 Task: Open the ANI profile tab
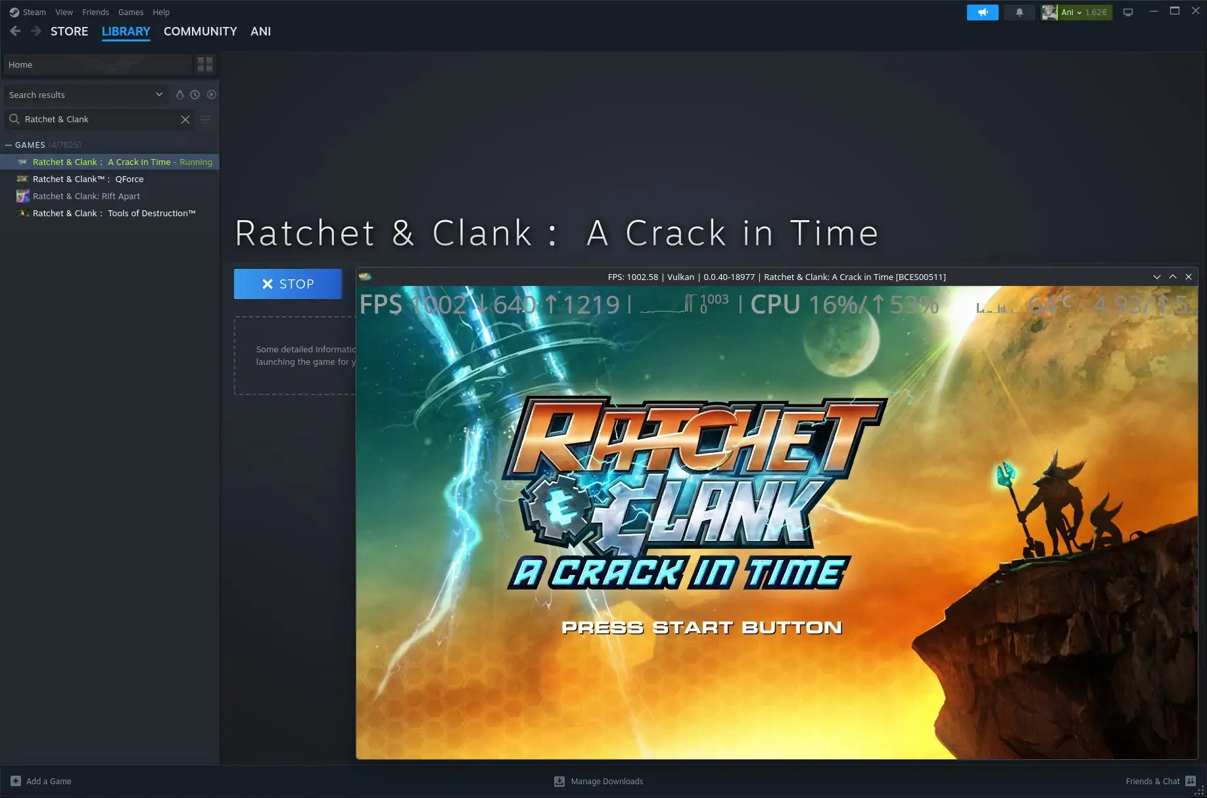click(x=260, y=31)
